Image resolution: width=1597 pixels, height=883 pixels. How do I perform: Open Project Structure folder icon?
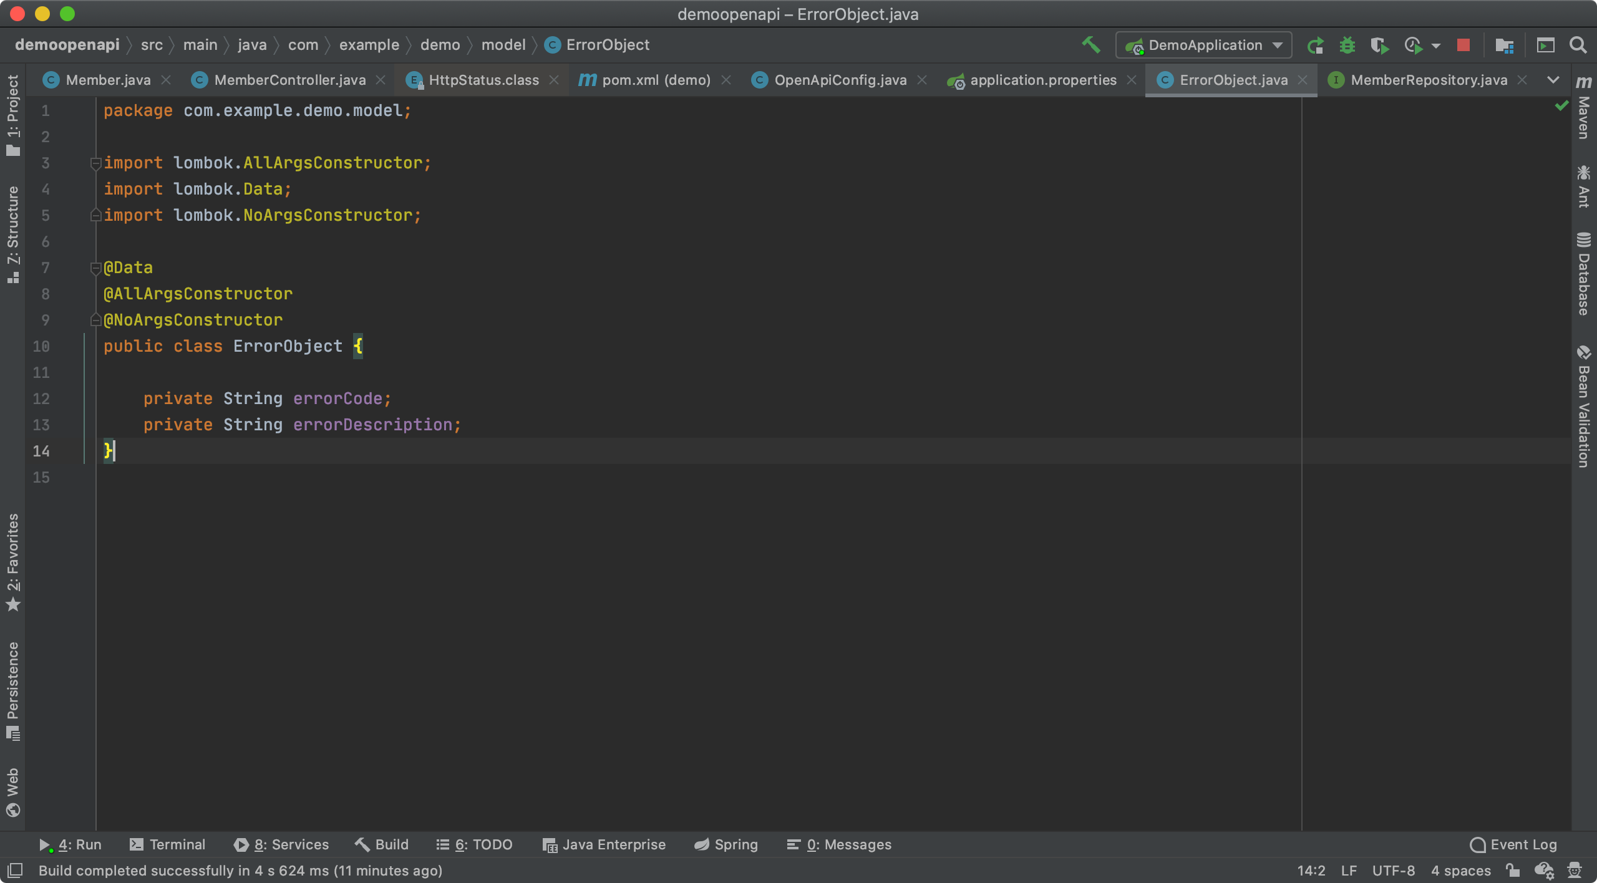(x=1504, y=45)
